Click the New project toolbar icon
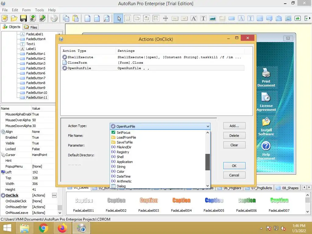Viewport: 312px width, 234px height. coord(5,18)
